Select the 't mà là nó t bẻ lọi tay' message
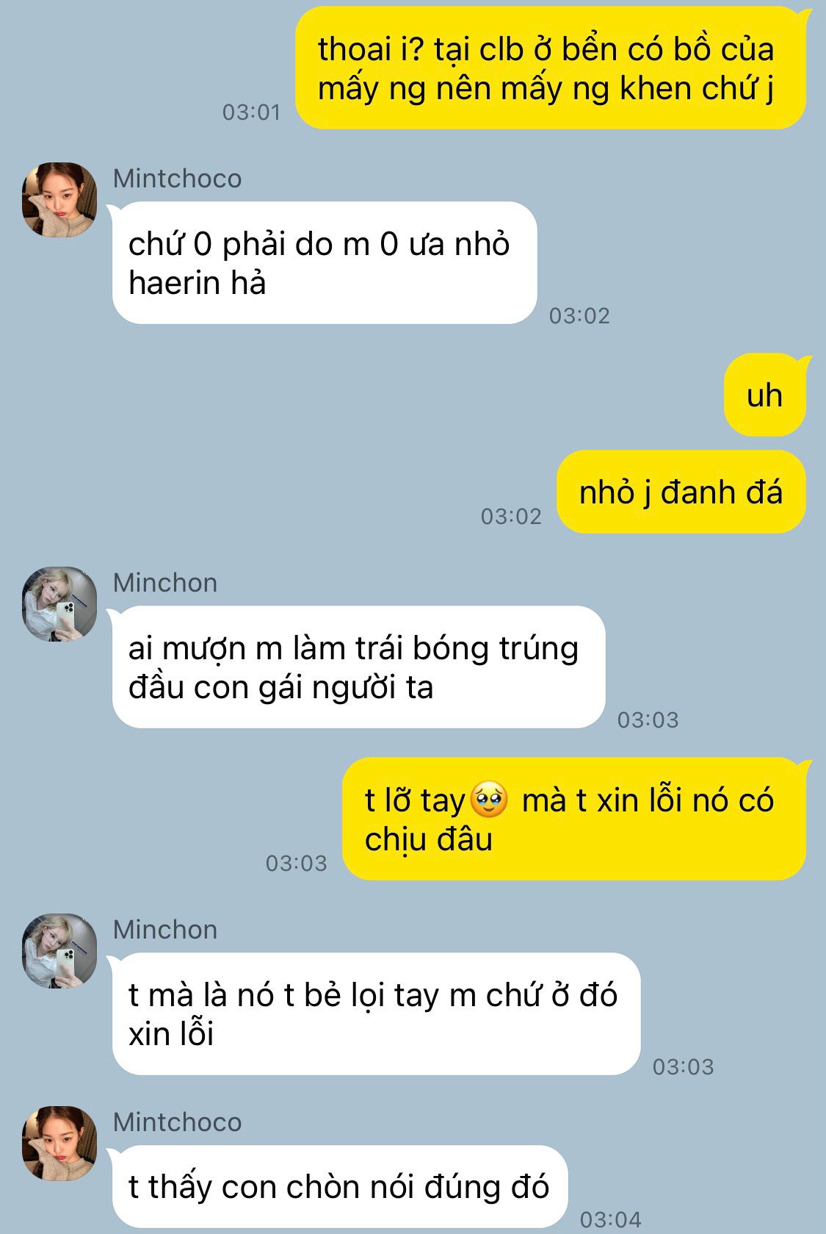The width and height of the screenshot is (826, 1234). (376, 1014)
